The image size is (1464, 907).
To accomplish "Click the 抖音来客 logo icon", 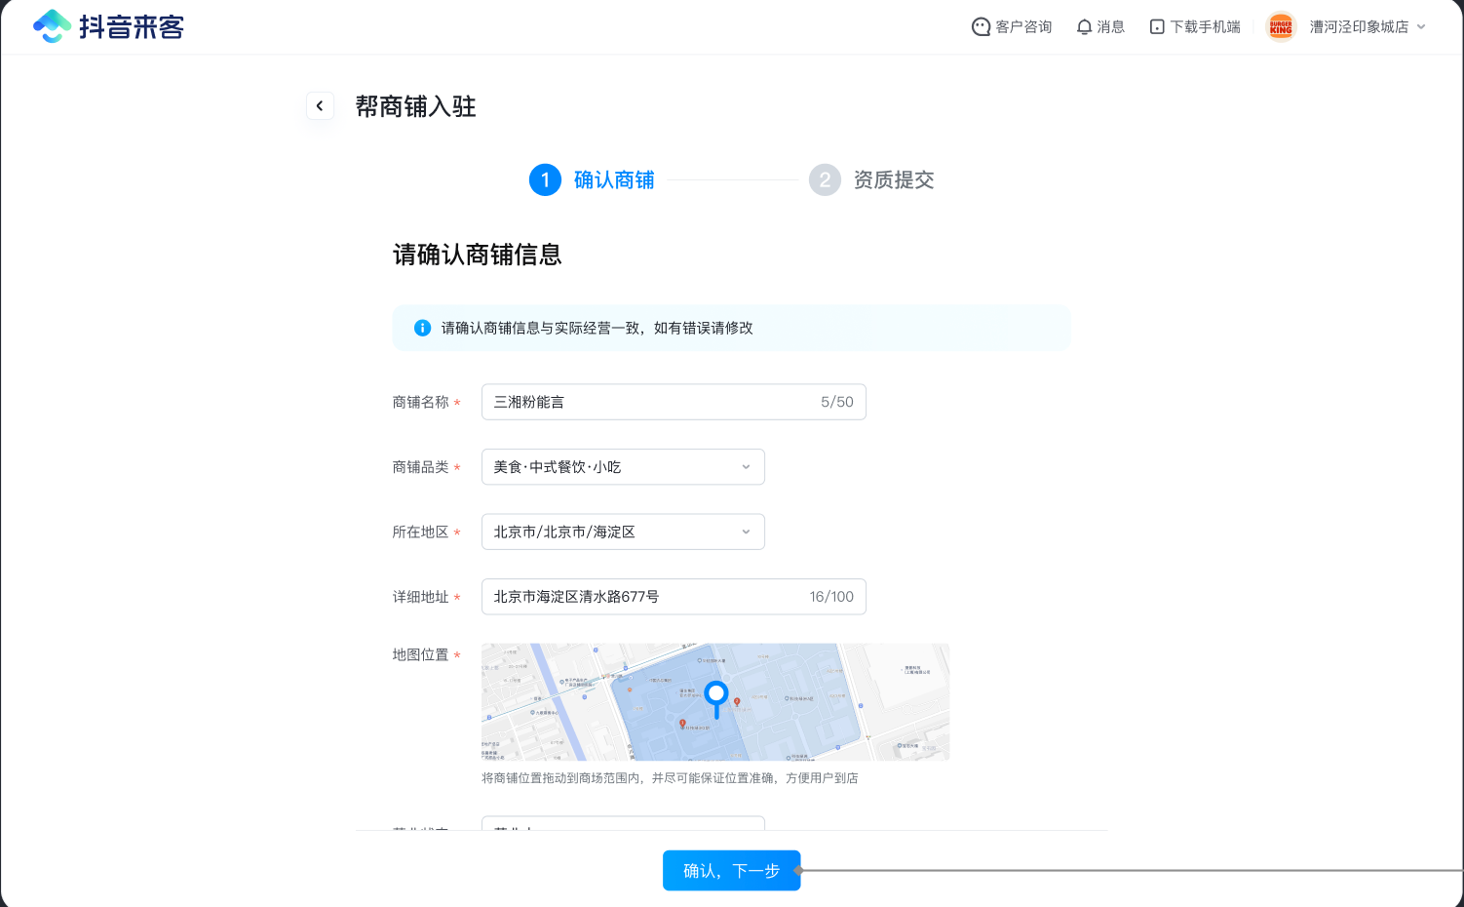I will point(52,26).
